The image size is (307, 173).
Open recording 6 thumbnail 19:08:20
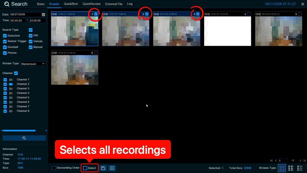pos(74,70)
